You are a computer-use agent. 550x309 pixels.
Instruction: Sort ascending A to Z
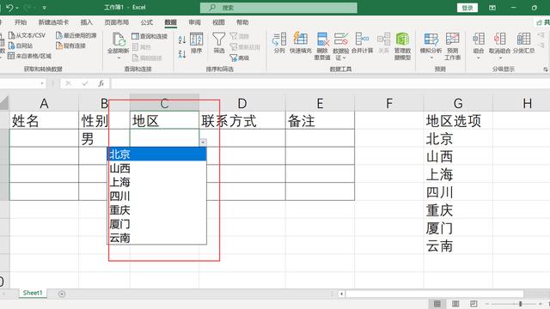click(181, 39)
